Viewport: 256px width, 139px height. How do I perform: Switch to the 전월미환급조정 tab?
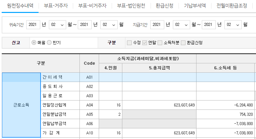tap(231, 6)
